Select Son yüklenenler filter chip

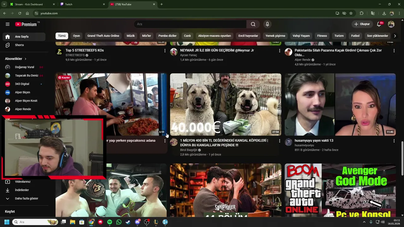377,36
